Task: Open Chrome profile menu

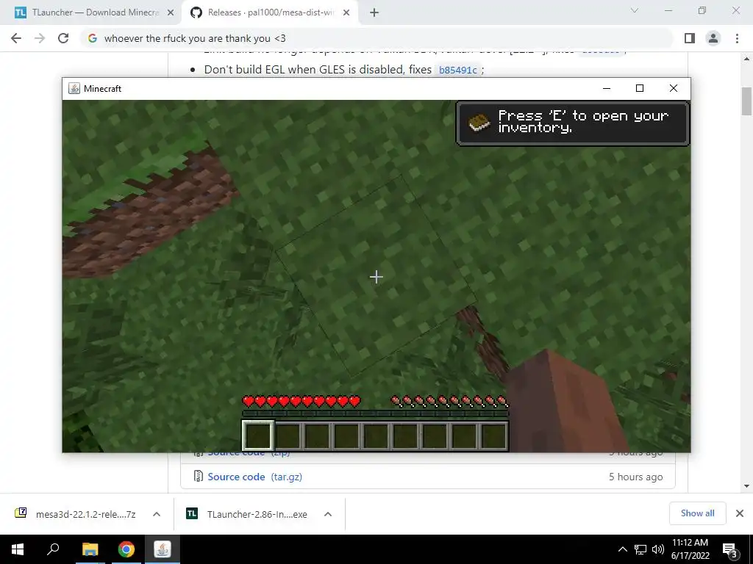Action: [713, 38]
